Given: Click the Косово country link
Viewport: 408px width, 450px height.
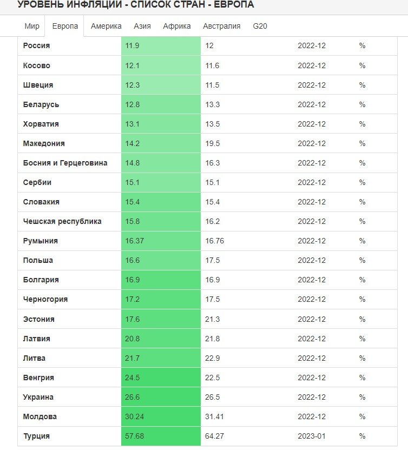Looking at the screenshot, I should point(36,65).
